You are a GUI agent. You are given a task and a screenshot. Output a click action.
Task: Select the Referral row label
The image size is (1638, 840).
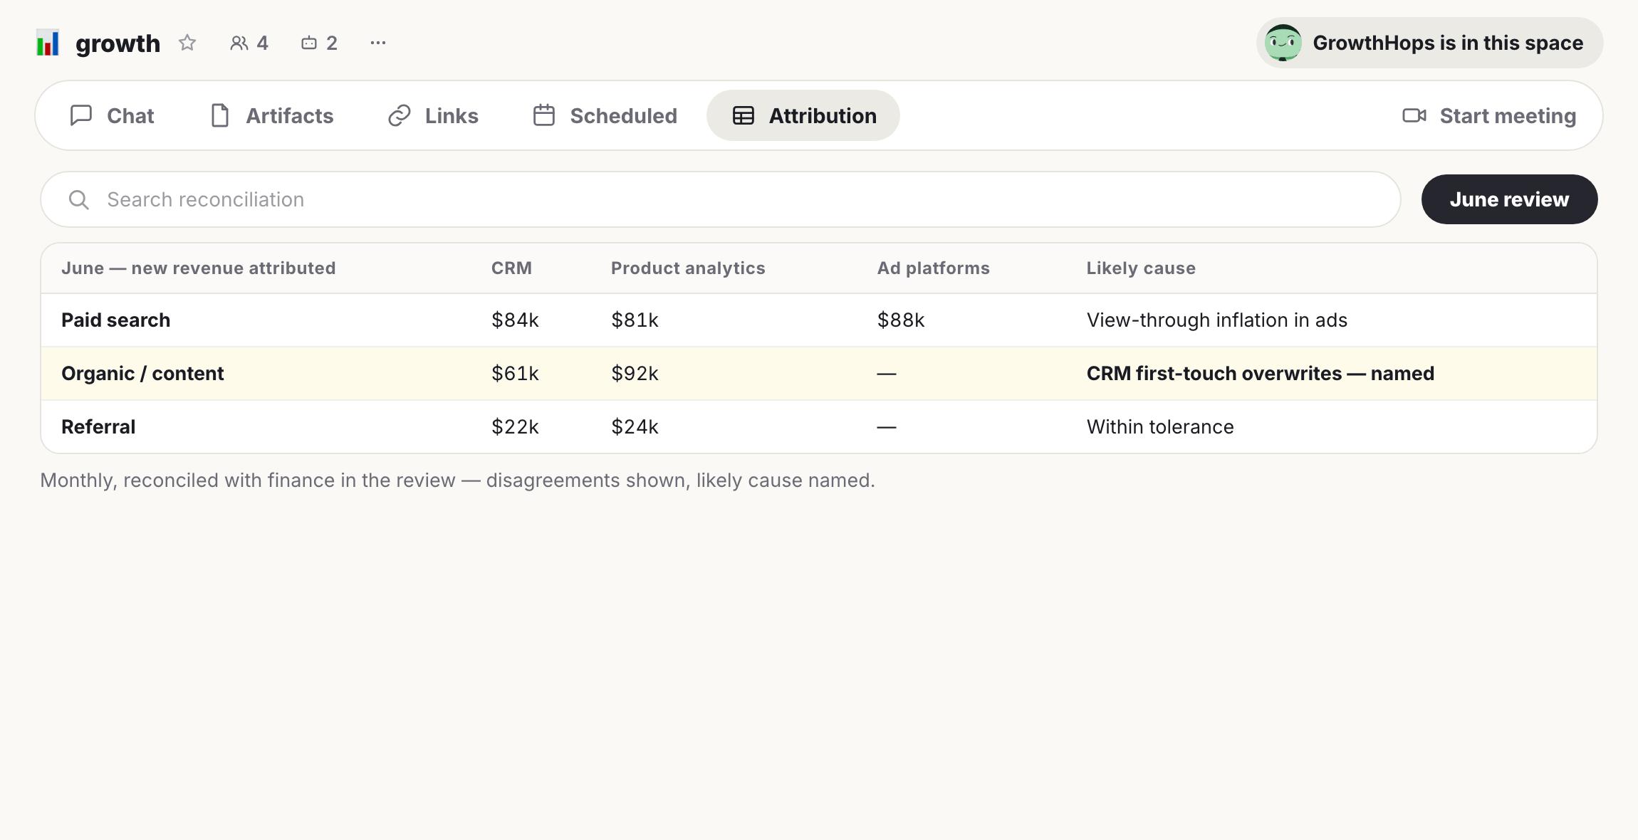pyautogui.click(x=98, y=427)
